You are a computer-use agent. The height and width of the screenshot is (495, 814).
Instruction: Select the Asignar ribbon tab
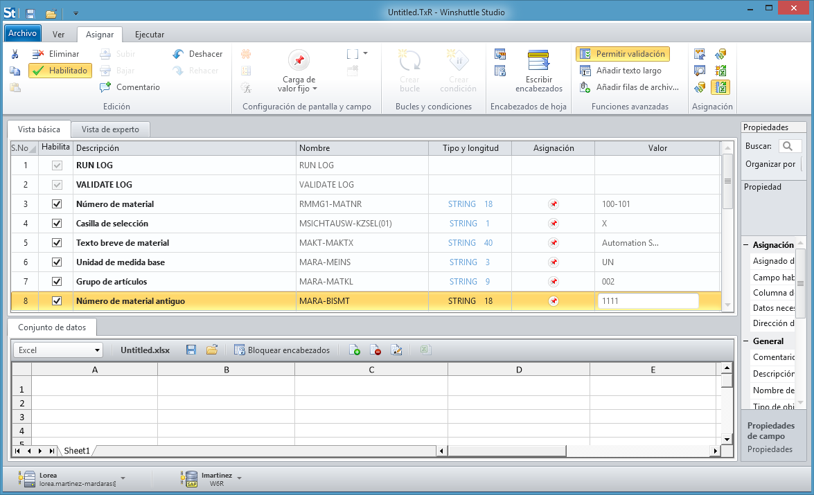tap(100, 34)
